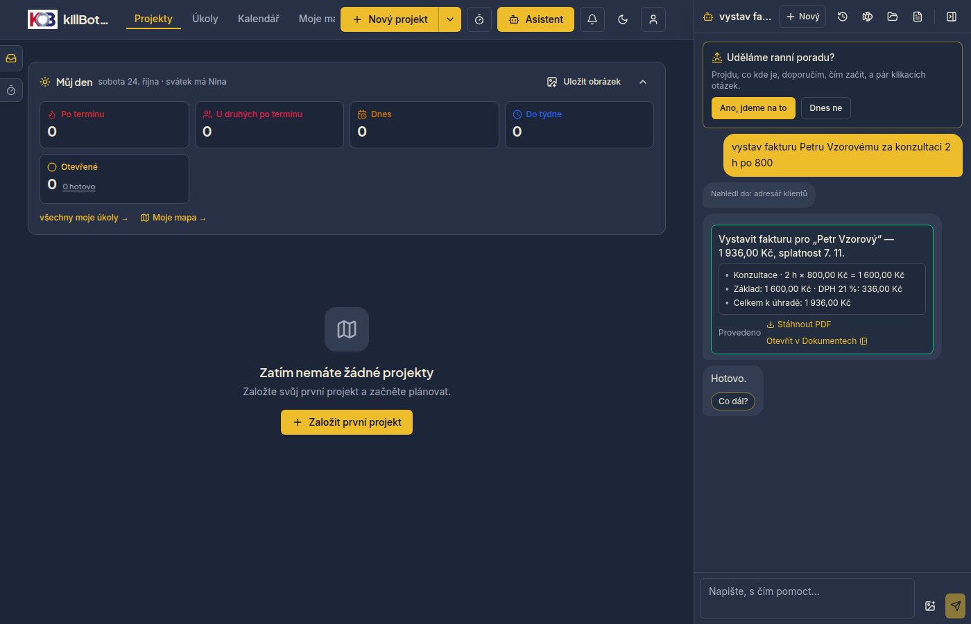Open the Moje mapa tab in the top bar
This screenshot has height=624, width=971.
coord(317,19)
